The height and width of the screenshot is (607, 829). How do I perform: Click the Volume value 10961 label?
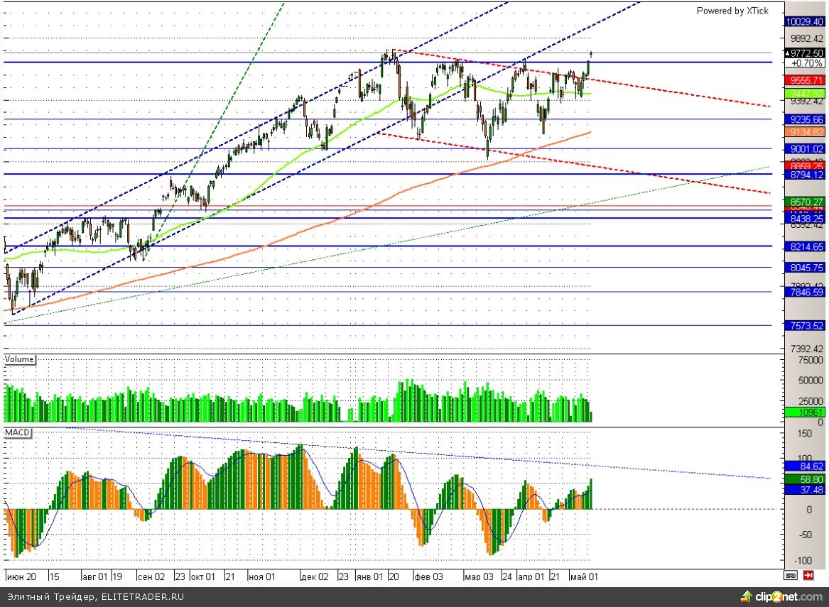[x=805, y=412]
